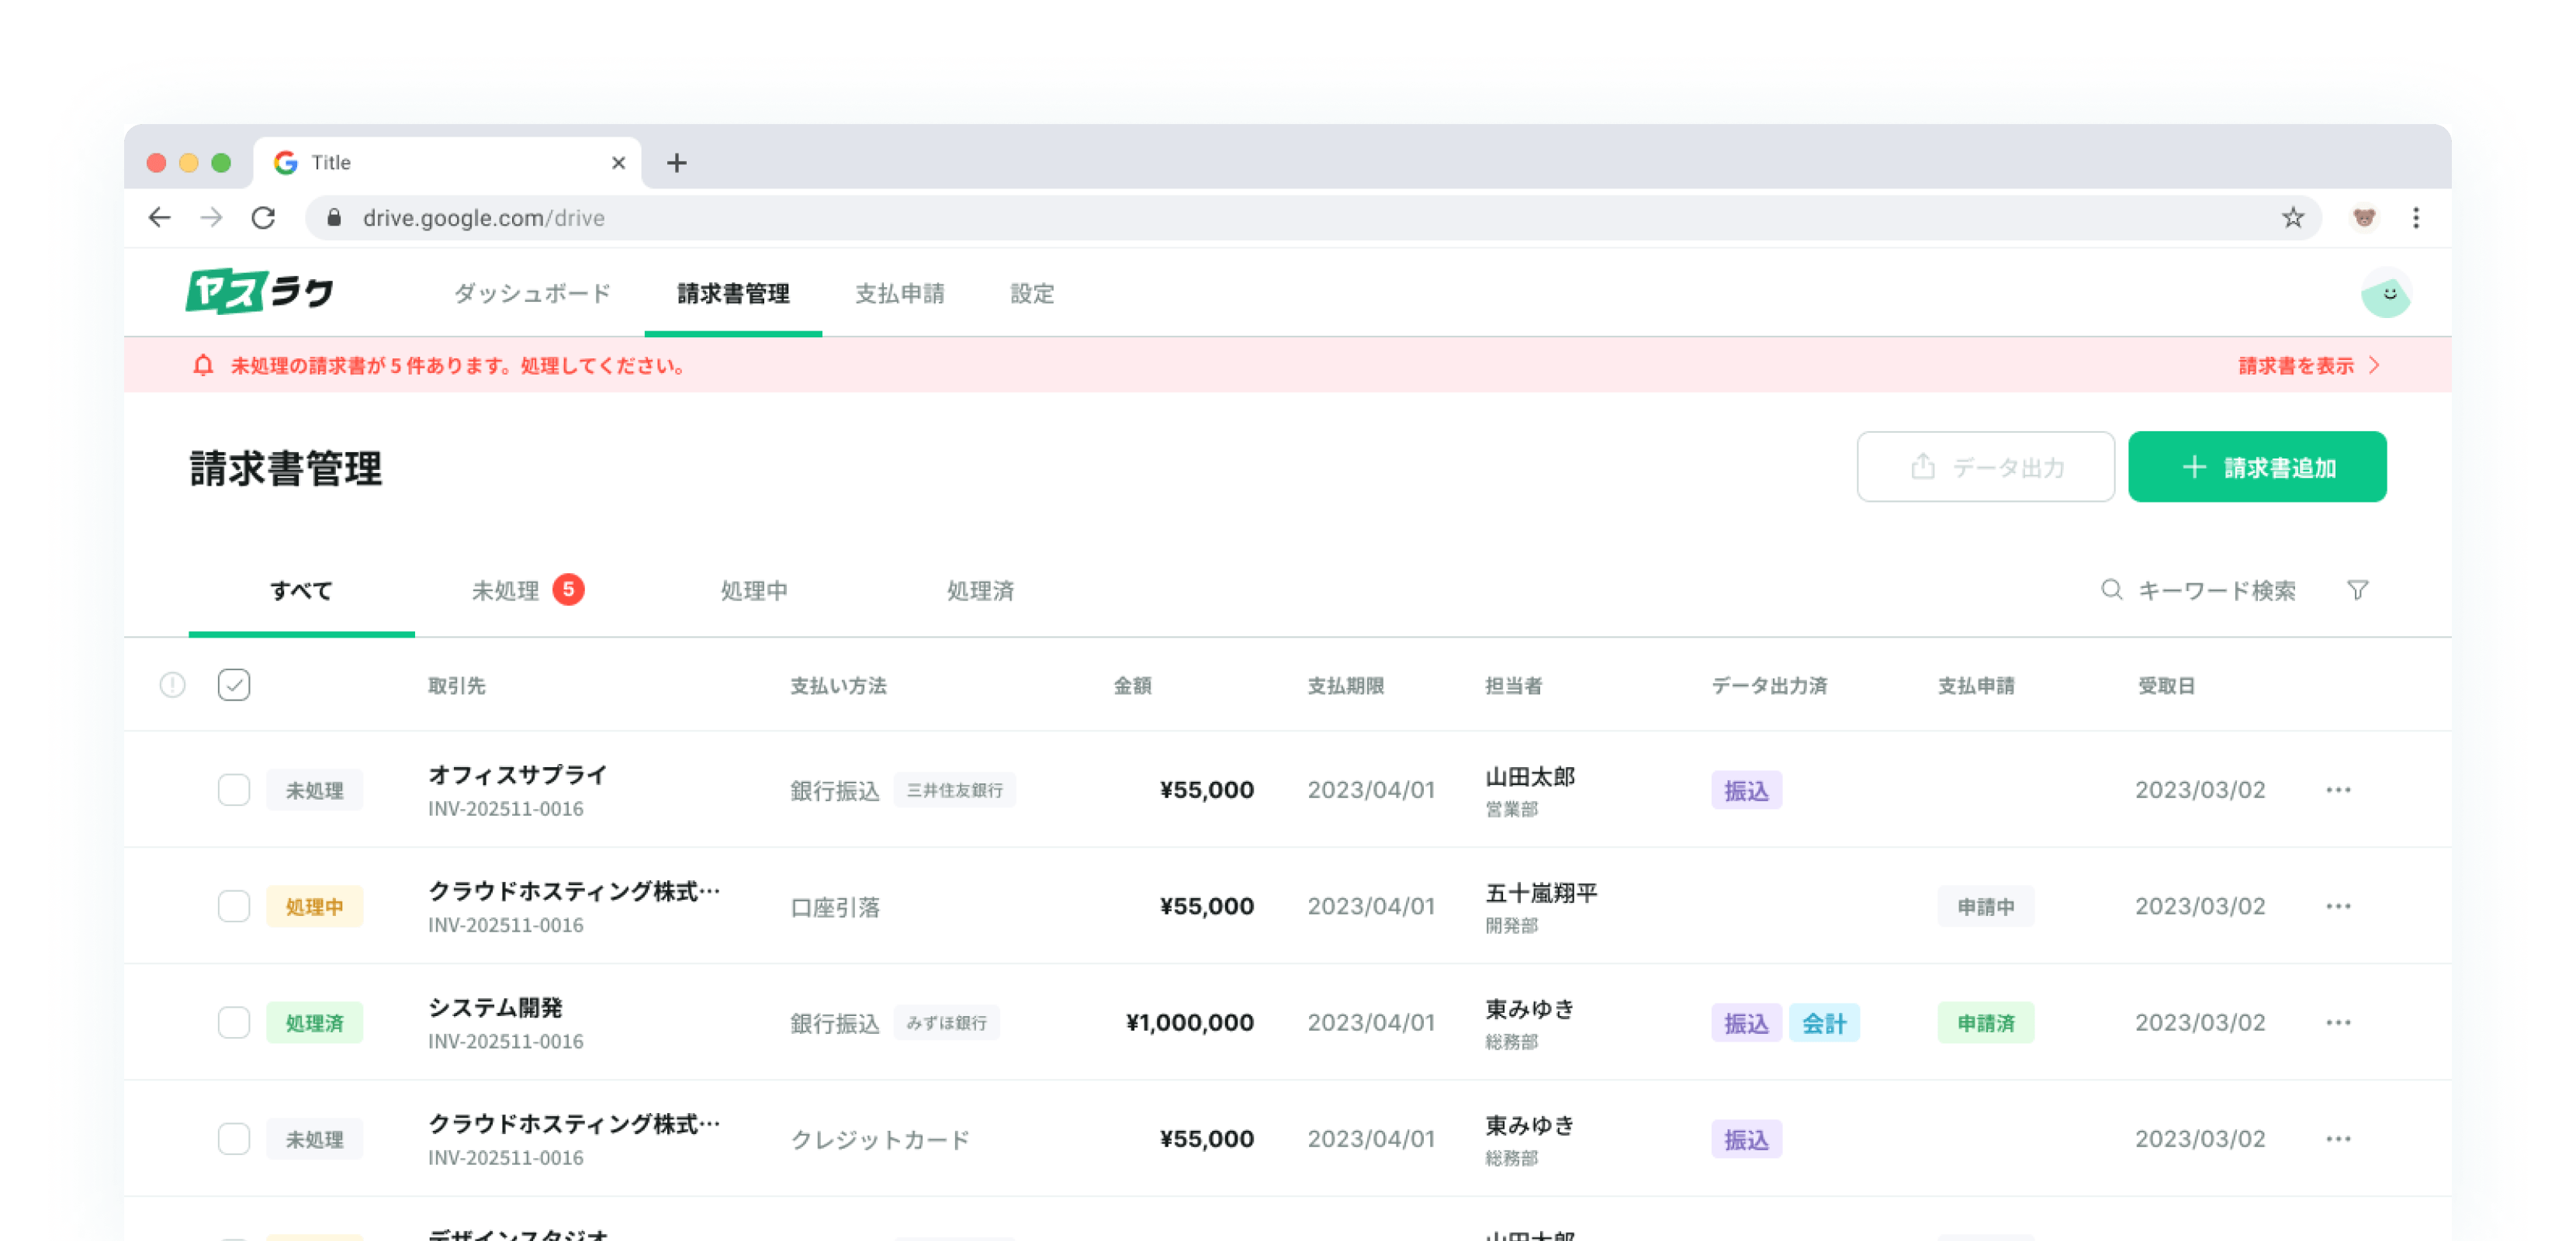Click the 取引先 column header
This screenshot has width=2576, height=1241.
click(x=457, y=686)
